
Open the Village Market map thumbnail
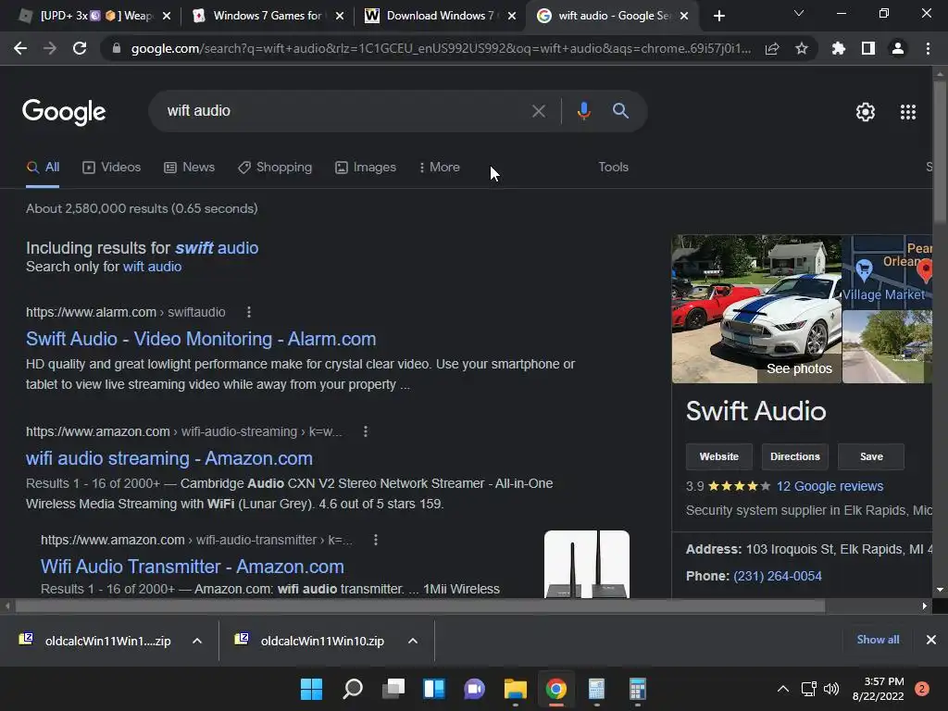click(x=888, y=272)
